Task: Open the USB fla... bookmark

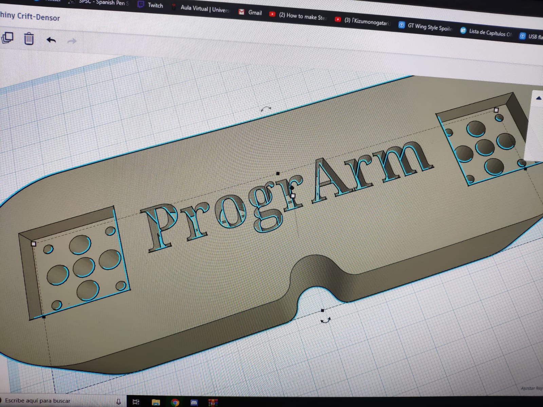Action: point(531,36)
